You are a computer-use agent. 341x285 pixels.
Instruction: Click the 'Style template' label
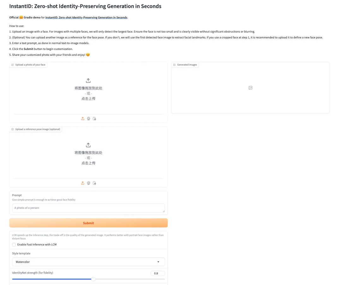point(21,253)
